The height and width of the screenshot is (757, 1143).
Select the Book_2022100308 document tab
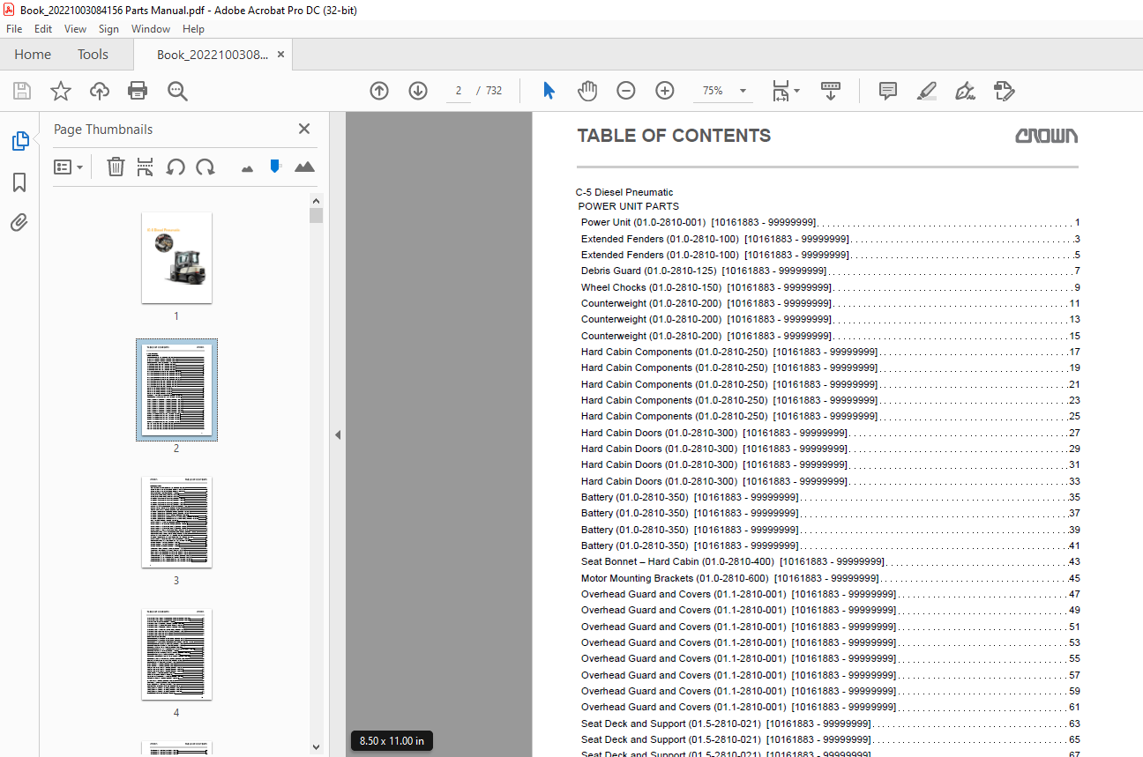[x=213, y=54]
